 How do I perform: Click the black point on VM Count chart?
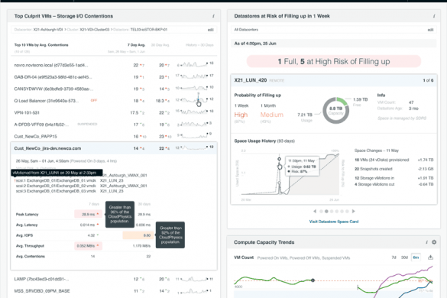[313, 280]
